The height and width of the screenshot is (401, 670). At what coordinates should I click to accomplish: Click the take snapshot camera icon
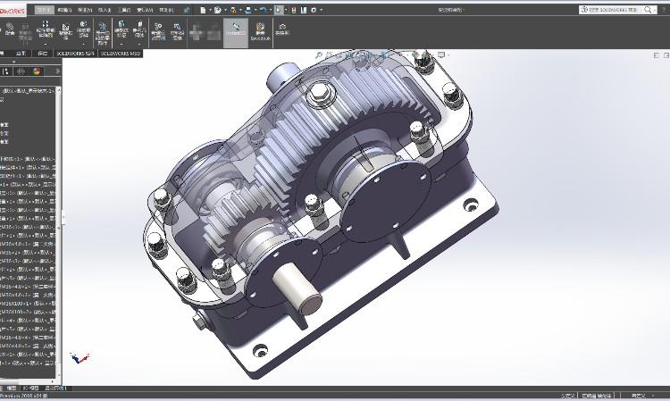(282, 32)
